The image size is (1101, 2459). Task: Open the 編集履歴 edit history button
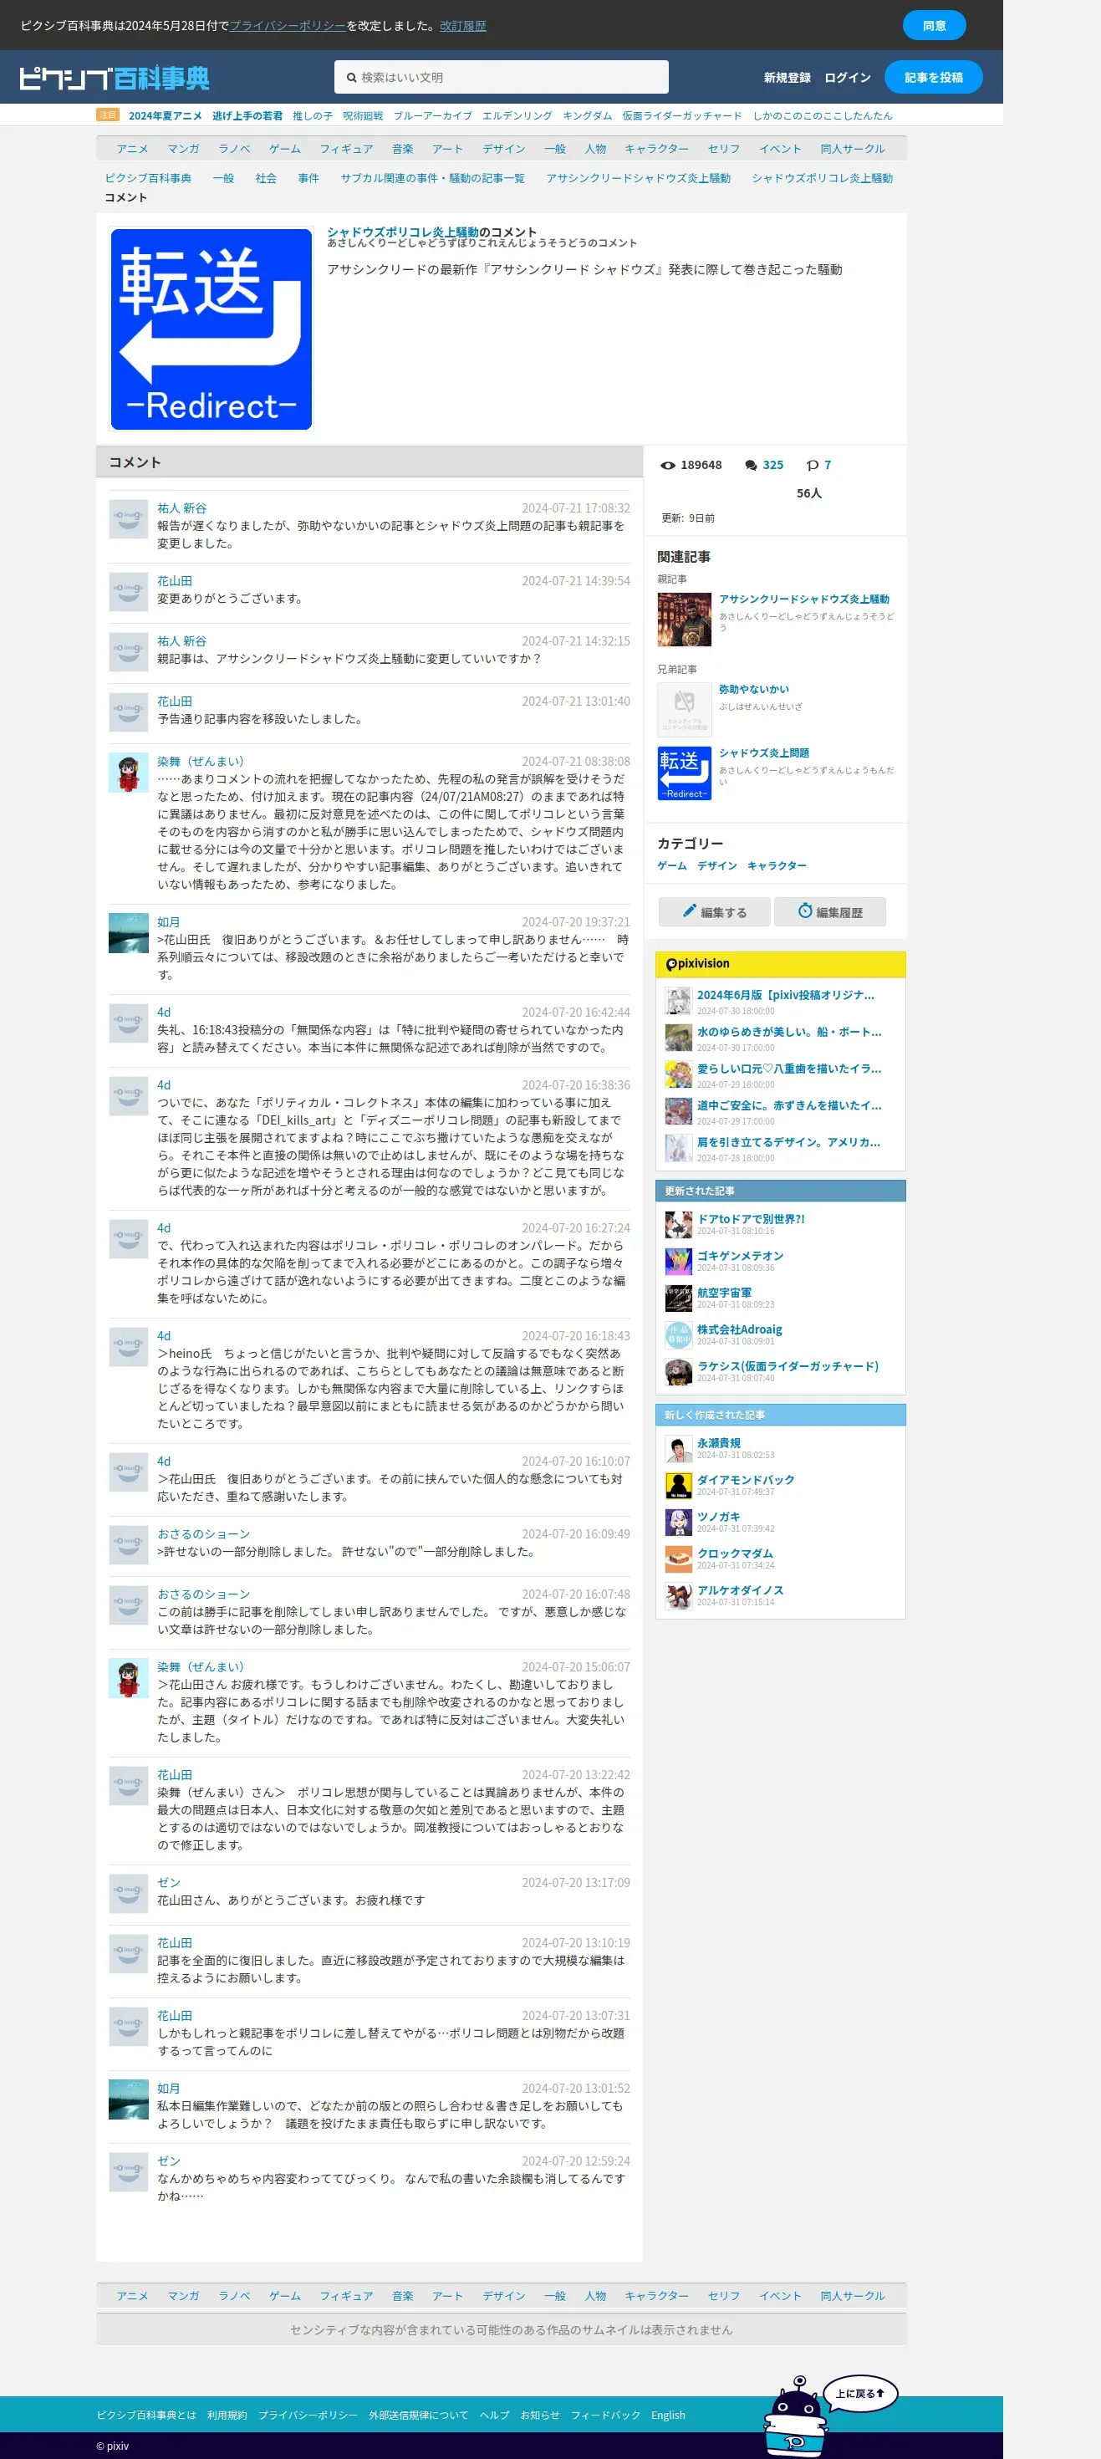point(829,911)
